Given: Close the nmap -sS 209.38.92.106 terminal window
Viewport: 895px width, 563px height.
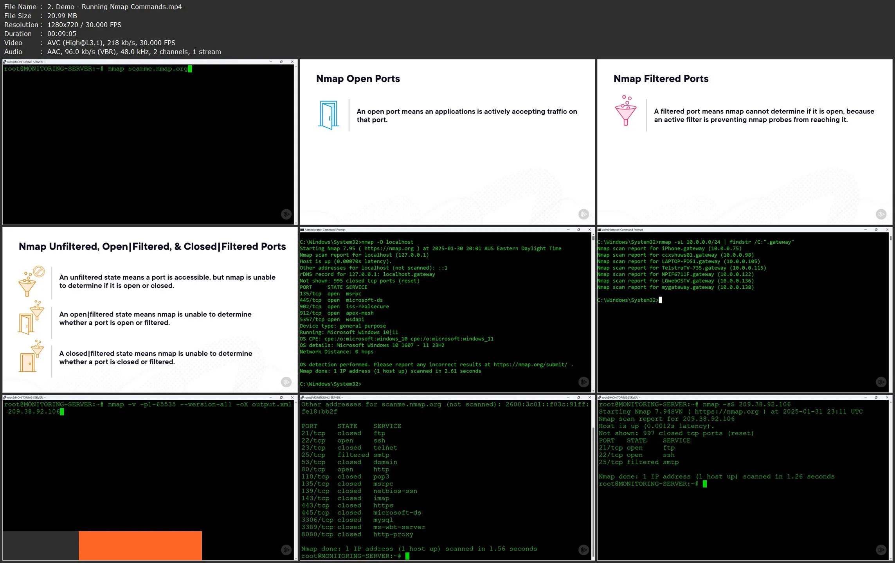Looking at the screenshot, I should click(x=887, y=398).
